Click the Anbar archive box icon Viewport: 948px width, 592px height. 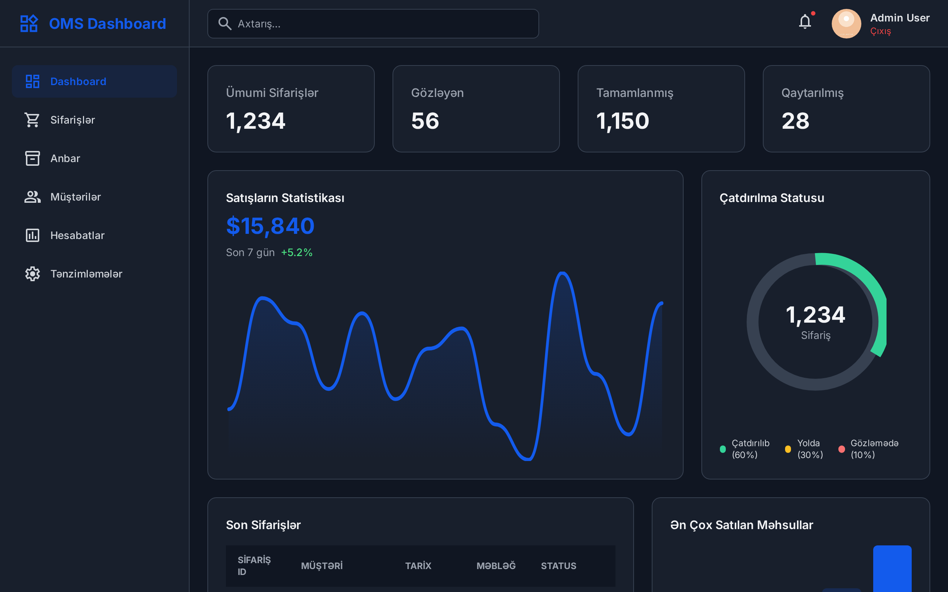click(x=32, y=158)
